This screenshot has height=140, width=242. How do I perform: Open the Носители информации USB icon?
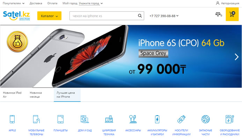(181, 119)
